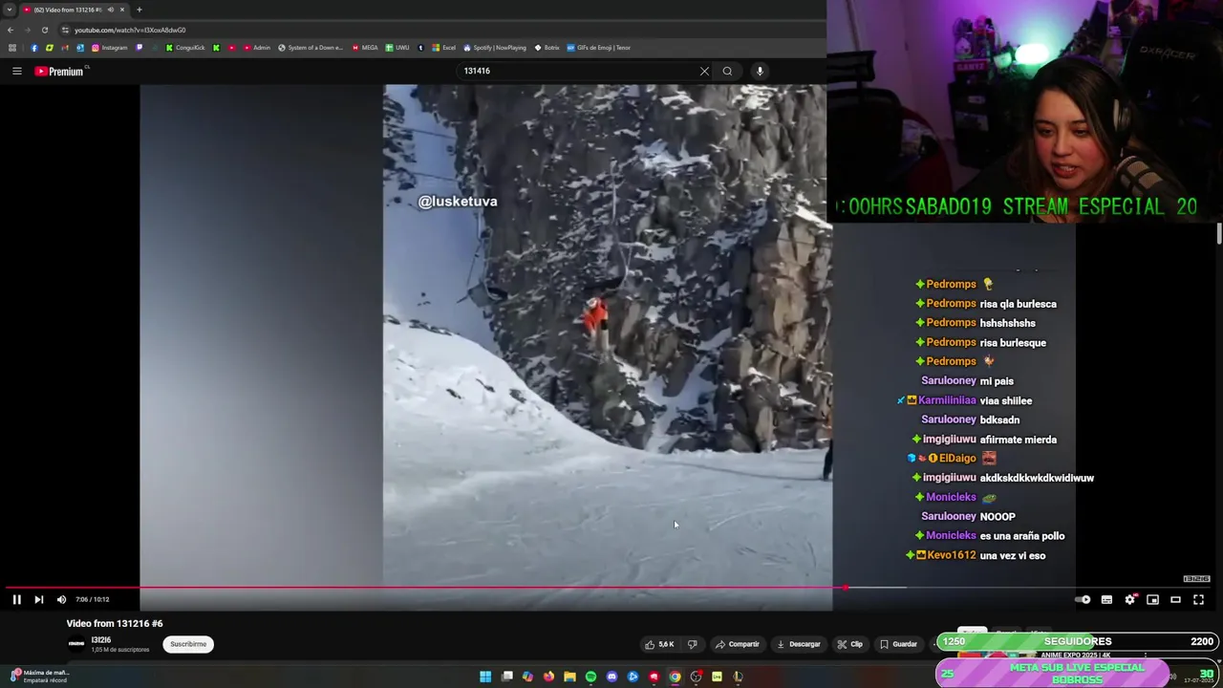Open Discord from the taskbar

(x=611, y=677)
